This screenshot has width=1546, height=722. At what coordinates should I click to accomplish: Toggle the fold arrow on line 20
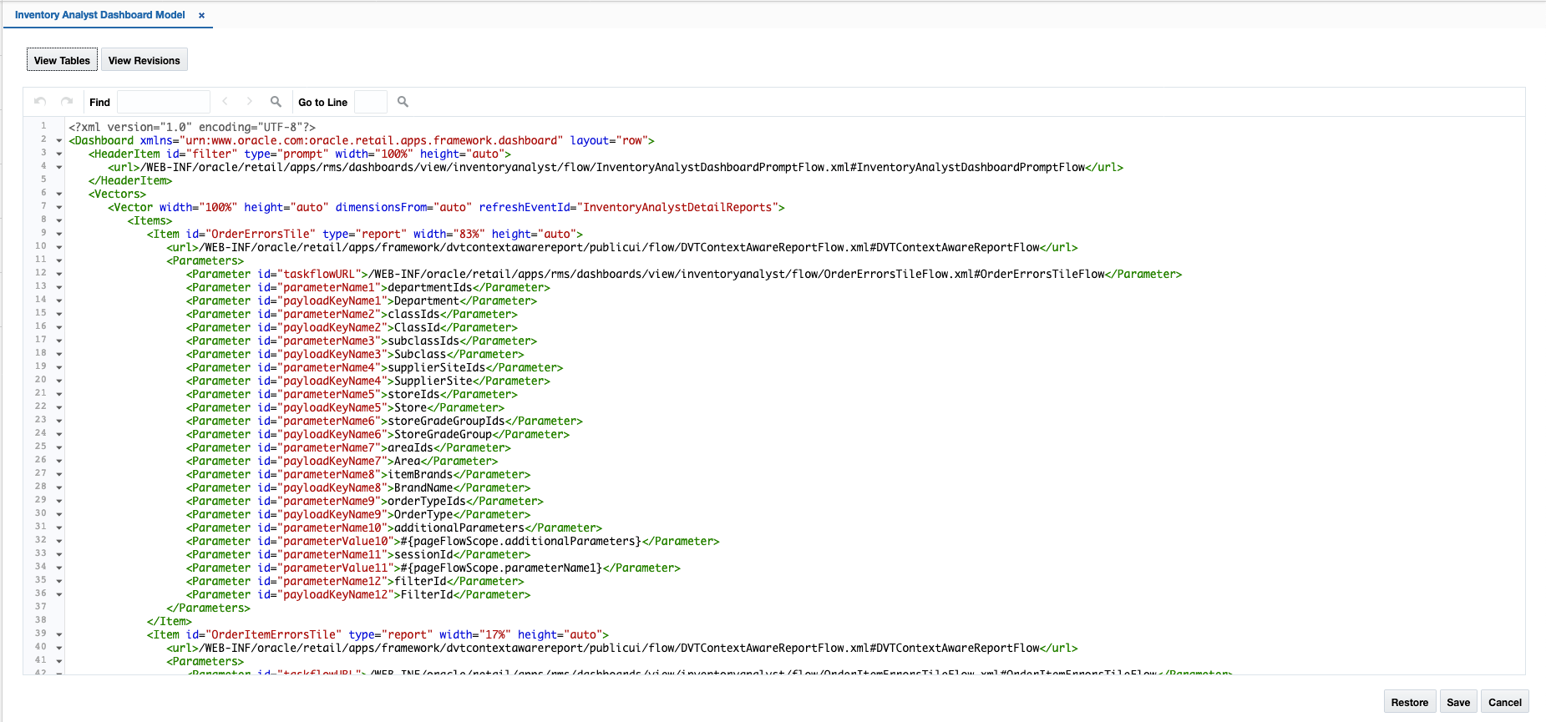(x=58, y=381)
